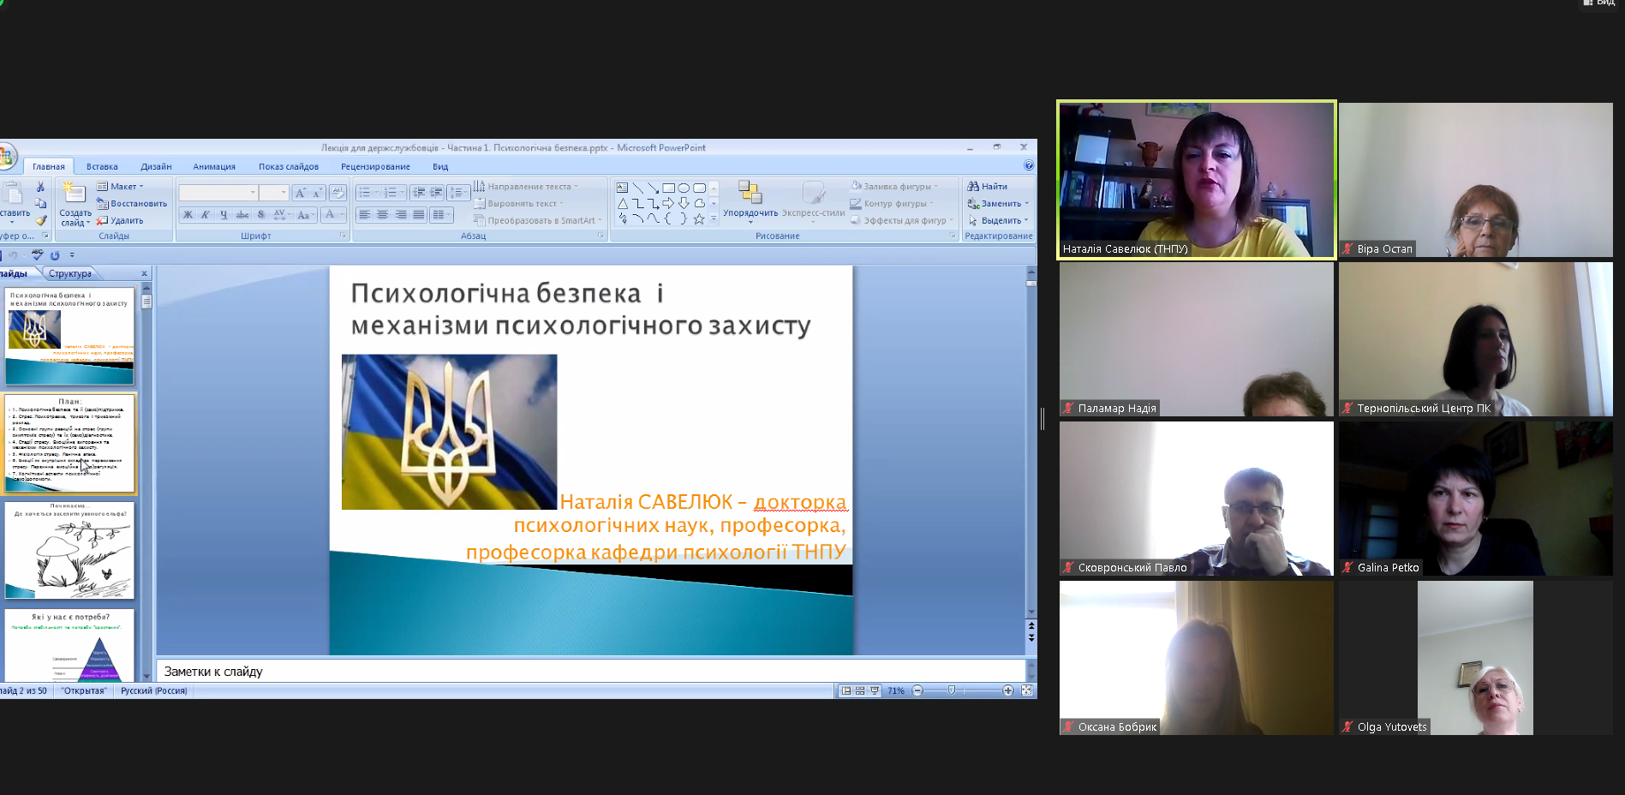
Task: Open font color A dropdown
Action: coord(333,215)
